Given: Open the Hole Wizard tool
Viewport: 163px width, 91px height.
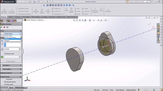Looking at the screenshot, I should pos(42,11).
